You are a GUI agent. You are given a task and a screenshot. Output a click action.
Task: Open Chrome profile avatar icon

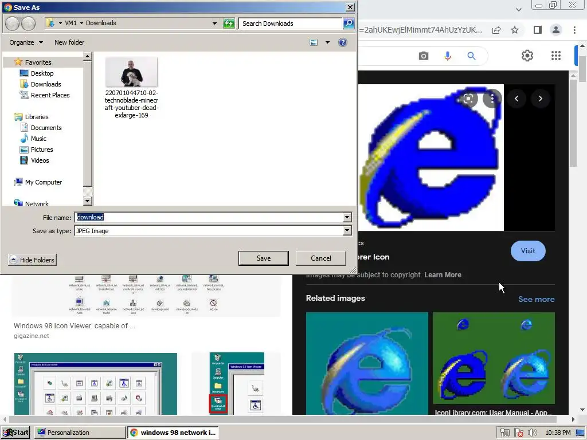(x=556, y=30)
